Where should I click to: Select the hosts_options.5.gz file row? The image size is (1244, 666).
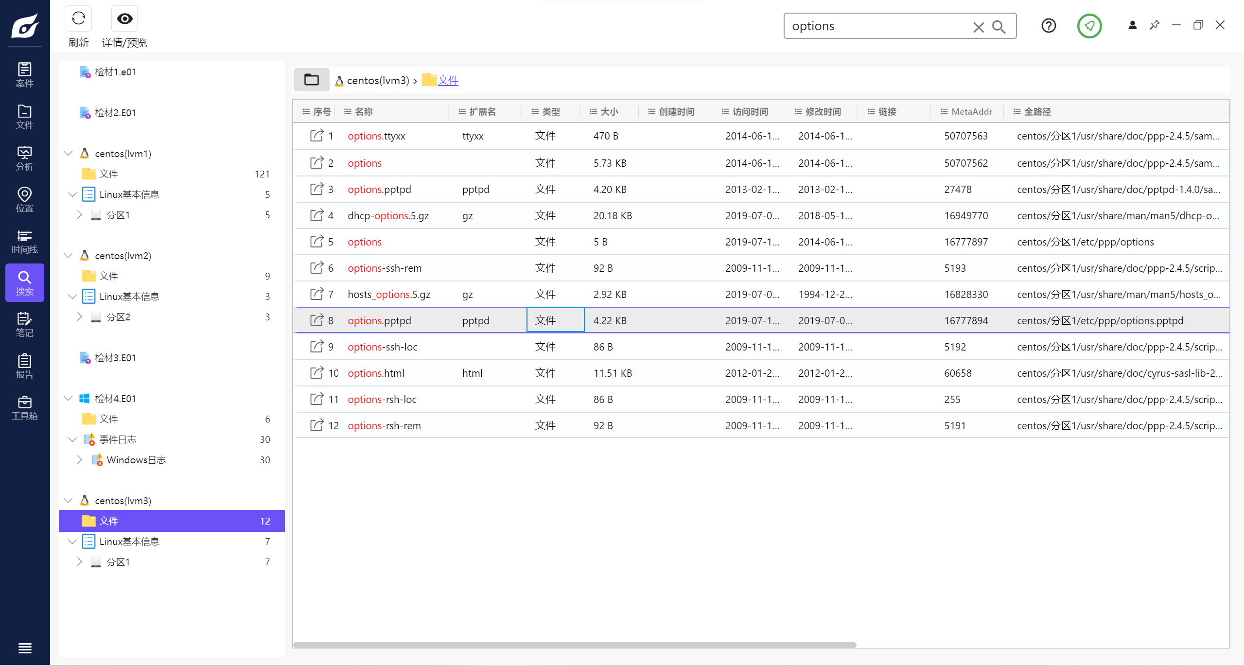(x=761, y=294)
